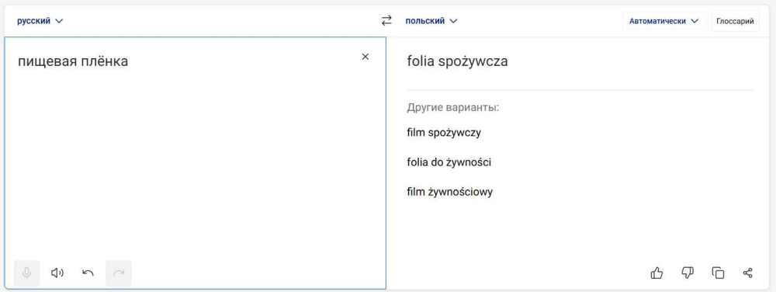Listen to source text speaker icon
The height and width of the screenshot is (292, 776).
pyautogui.click(x=57, y=273)
